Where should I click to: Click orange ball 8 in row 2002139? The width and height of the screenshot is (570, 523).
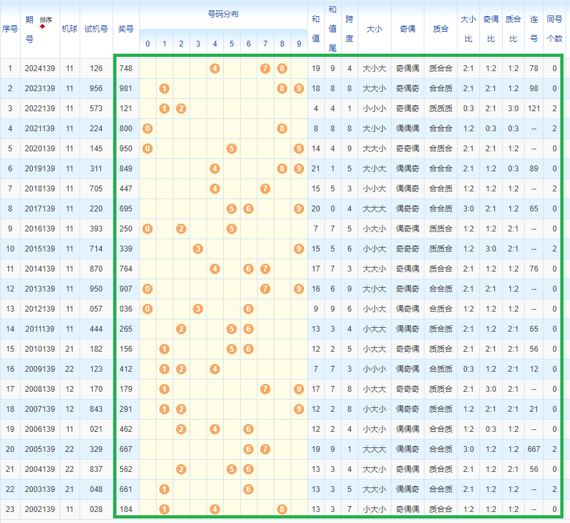(x=282, y=509)
